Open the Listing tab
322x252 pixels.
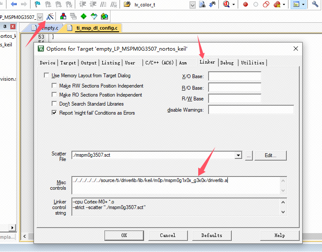pyautogui.click(x=110, y=63)
